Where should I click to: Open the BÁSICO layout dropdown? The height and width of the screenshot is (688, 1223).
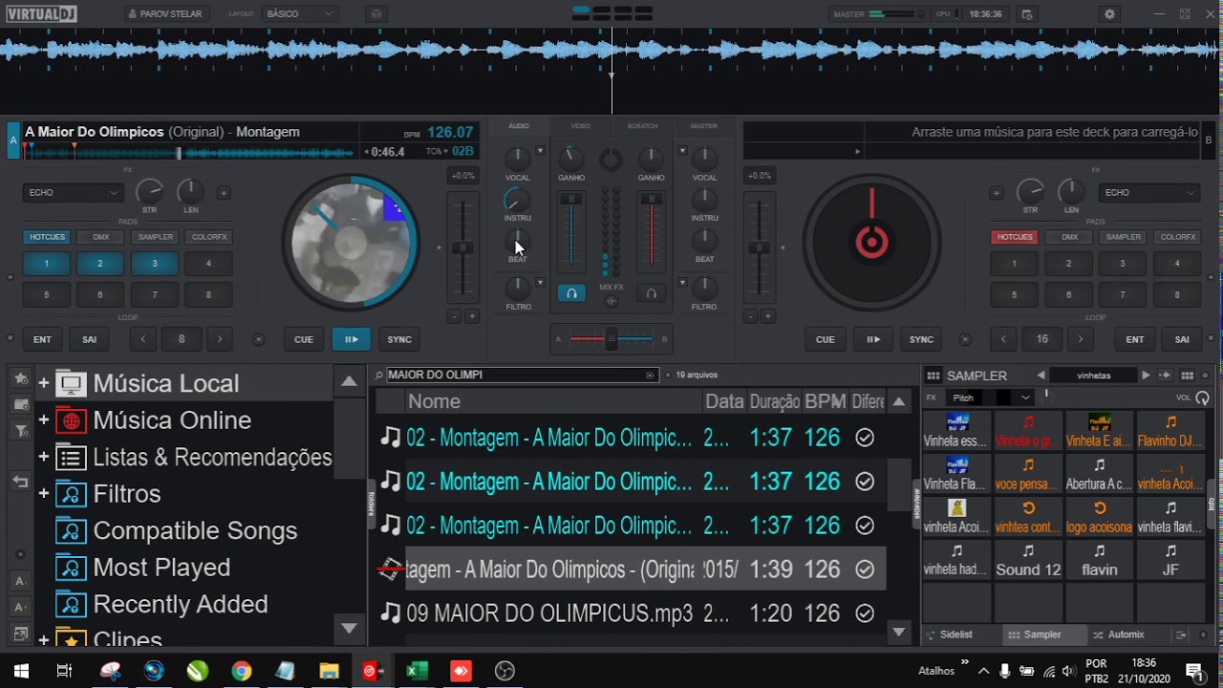[300, 14]
